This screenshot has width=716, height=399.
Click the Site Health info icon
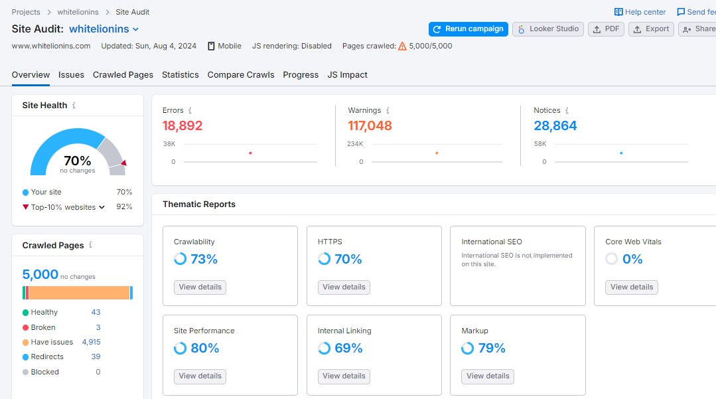74,106
